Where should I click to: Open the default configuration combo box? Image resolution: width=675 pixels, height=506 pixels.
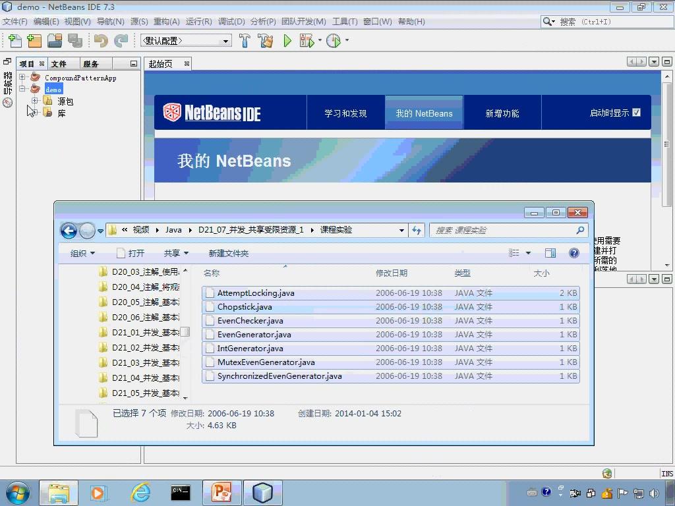coord(186,41)
